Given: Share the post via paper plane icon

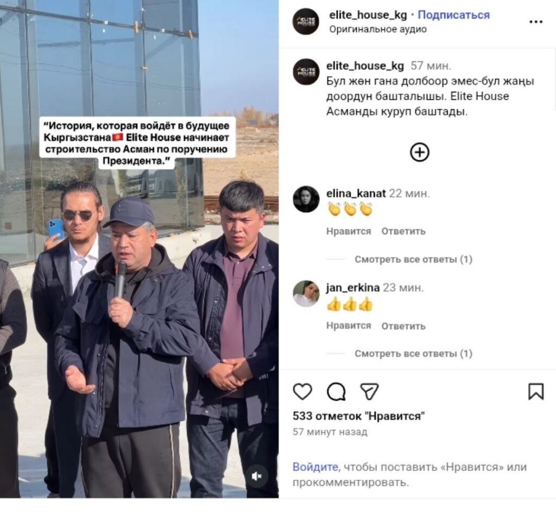Looking at the screenshot, I should pos(369,392).
